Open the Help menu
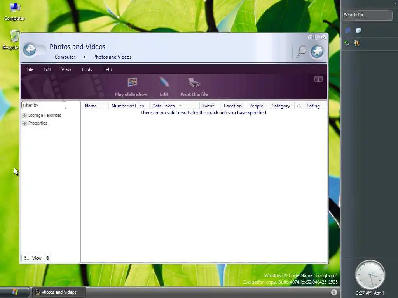Image resolution: width=398 pixels, height=298 pixels. coord(107,69)
